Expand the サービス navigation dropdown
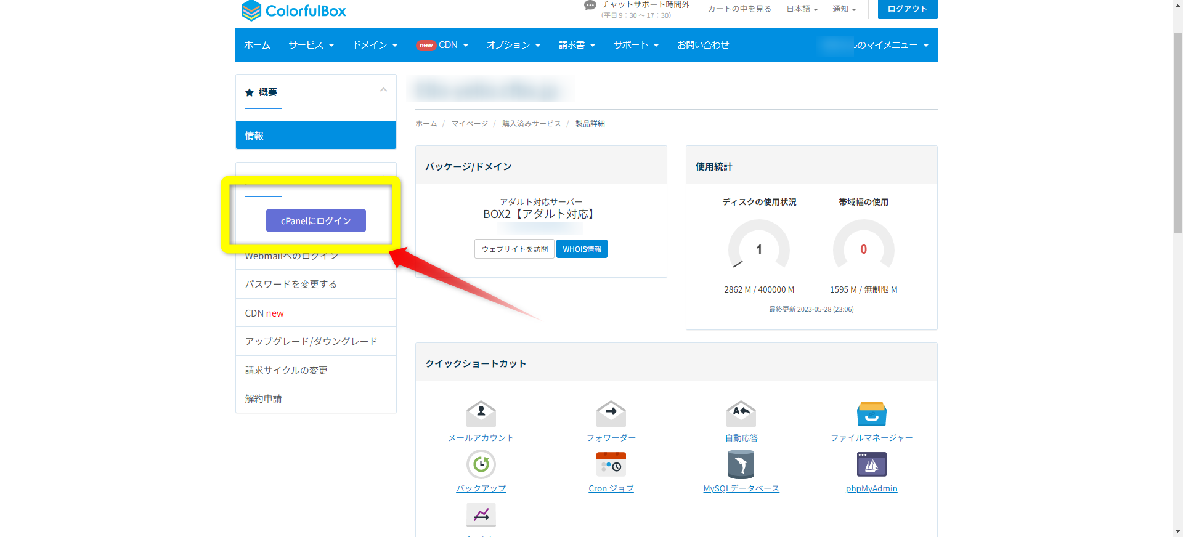 (x=311, y=45)
